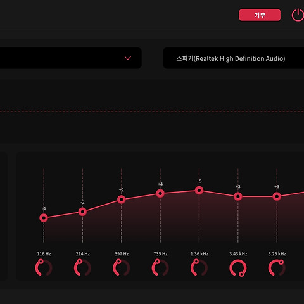Select the +3 gain handle at 3.43 kHz
This screenshot has width=304, height=304.
pos(238,196)
